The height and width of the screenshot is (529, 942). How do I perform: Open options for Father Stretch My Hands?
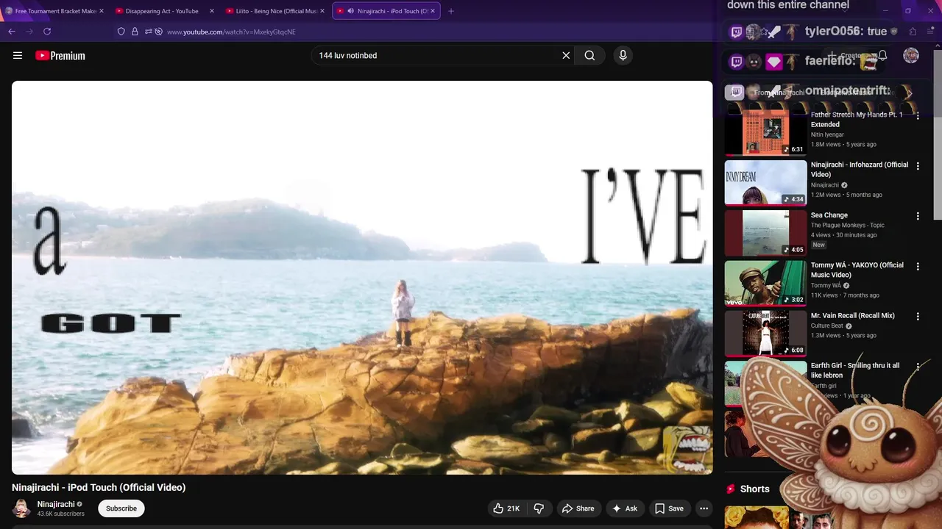click(x=918, y=116)
